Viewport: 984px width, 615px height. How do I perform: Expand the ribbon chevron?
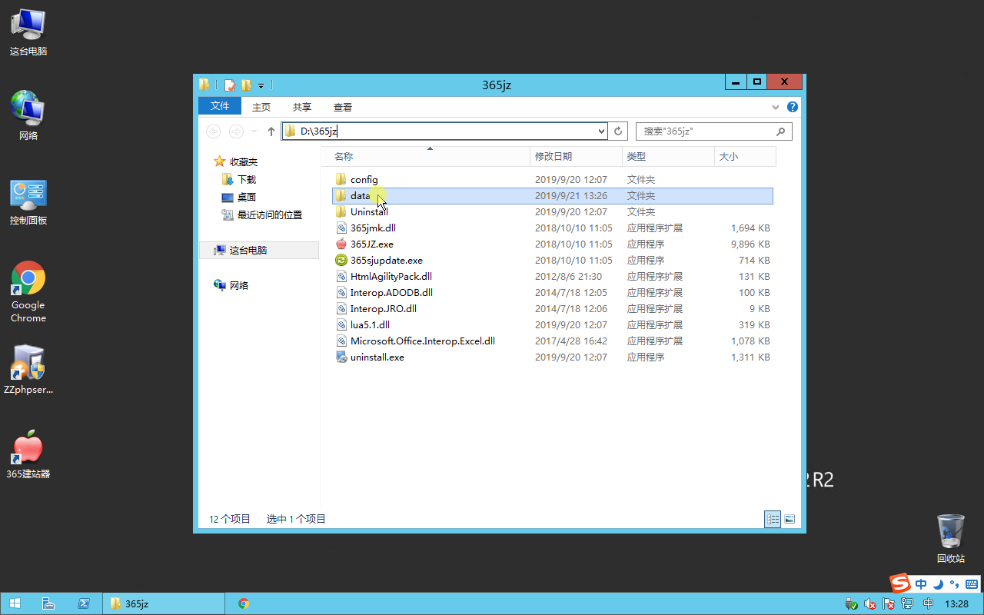pyautogui.click(x=776, y=107)
